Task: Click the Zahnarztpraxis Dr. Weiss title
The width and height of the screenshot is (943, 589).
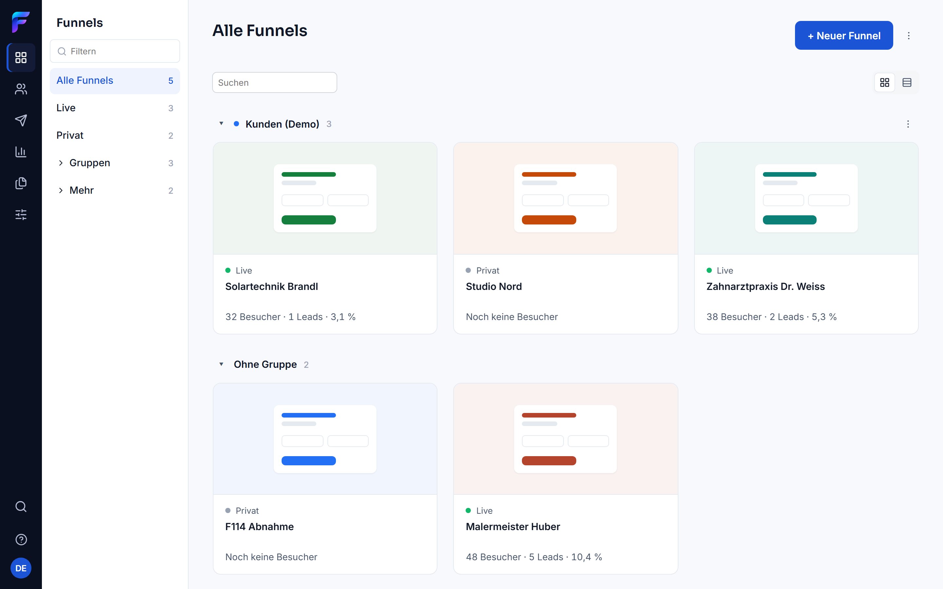Action: coord(766,286)
